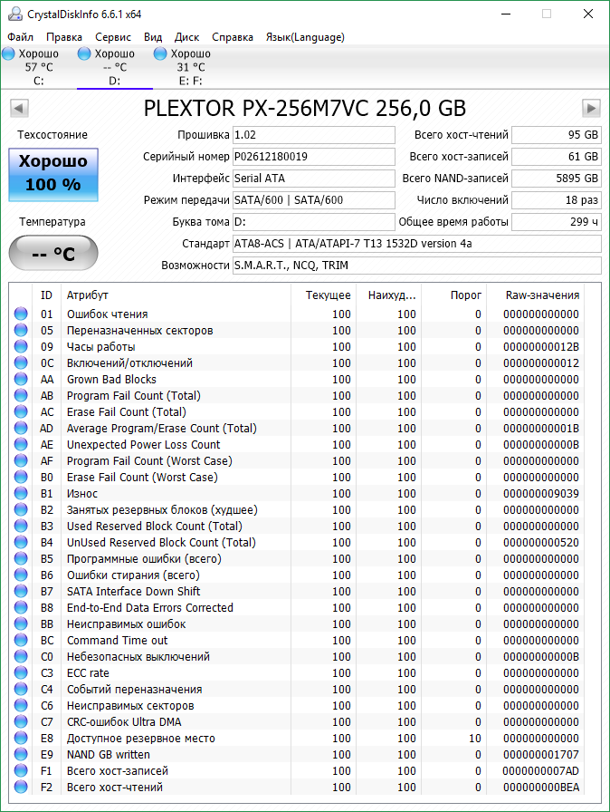Viewport: 610px width, 812px height.
Task: Click the power-on count value 18 раз
Action: click(557, 200)
